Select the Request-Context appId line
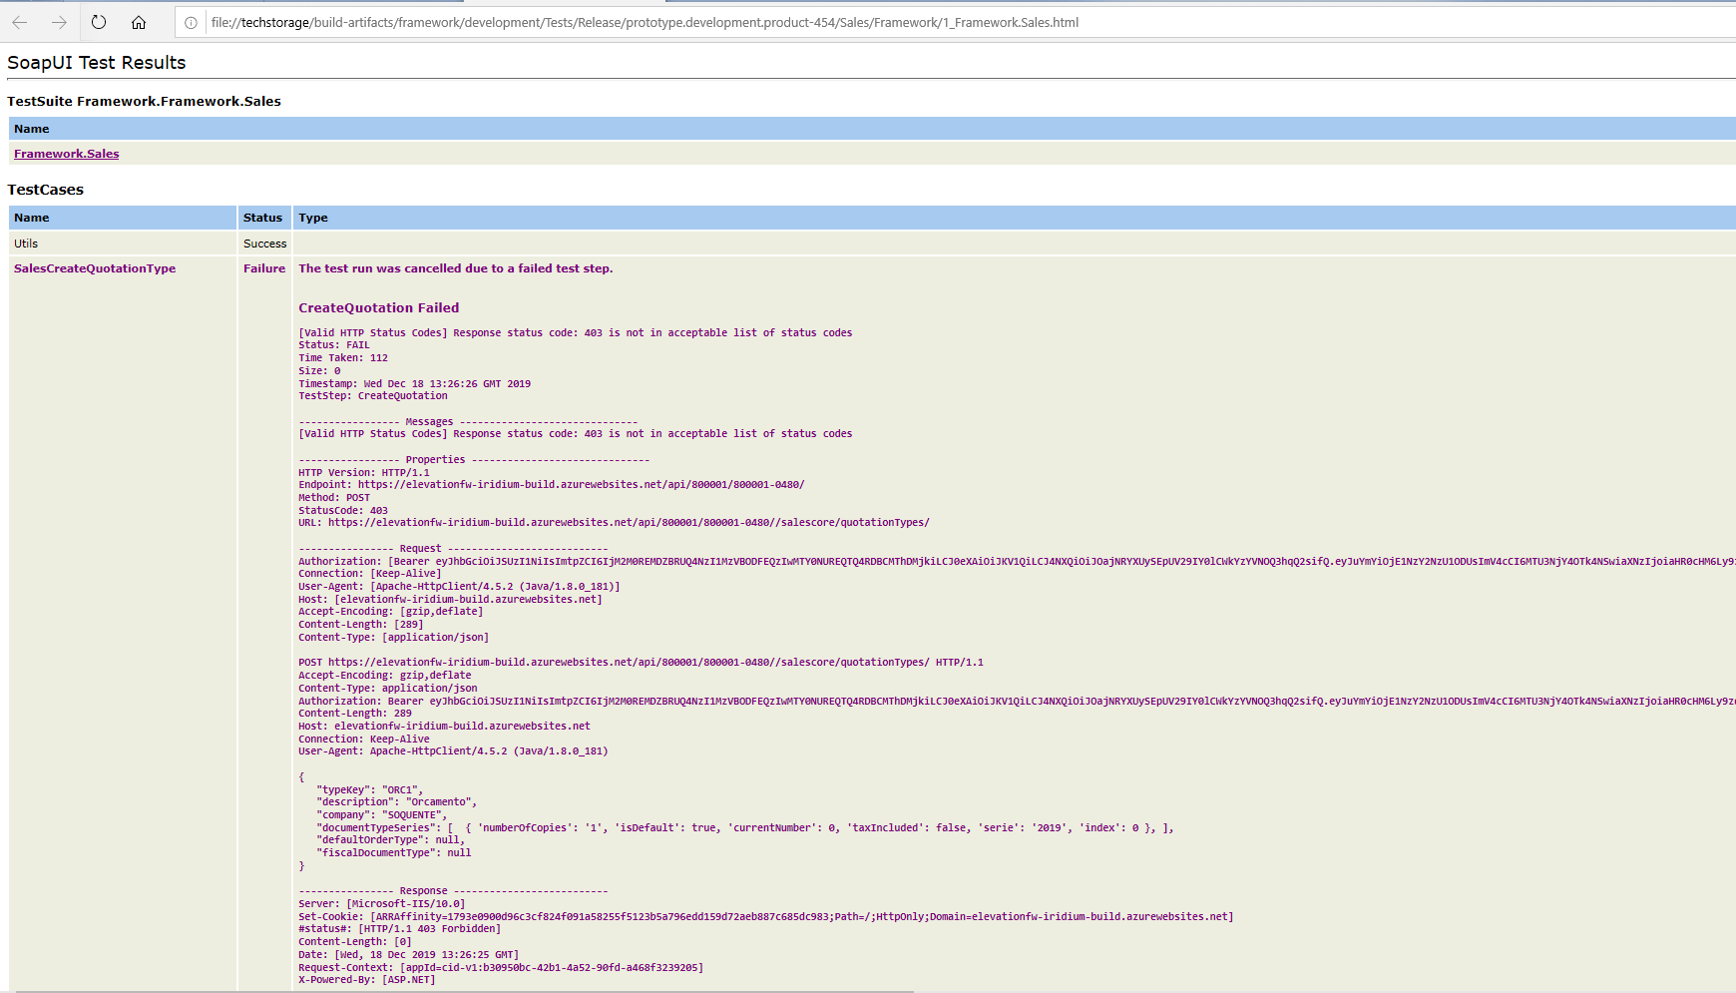The height and width of the screenshot is (993, 1736). (501, 968)
